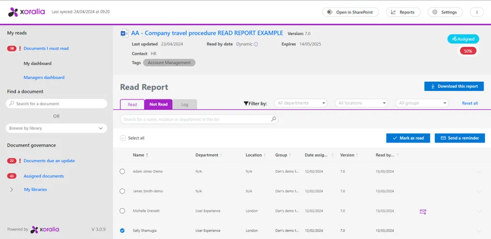Click the Search for a document field
This screenshot has height=239, width=491.
[x=57, y=103]
